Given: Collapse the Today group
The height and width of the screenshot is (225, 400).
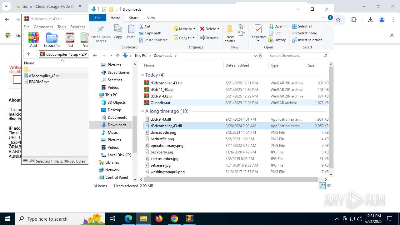Looking at the screenshot, I should coord(142,75).
